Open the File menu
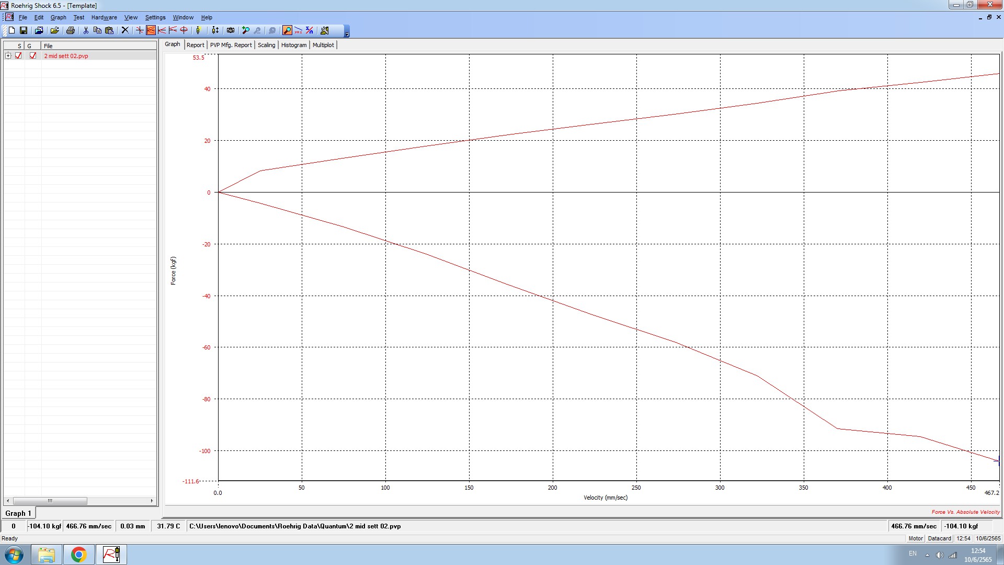The height and width of the screenshot is (565, 1004). [23, 17]
